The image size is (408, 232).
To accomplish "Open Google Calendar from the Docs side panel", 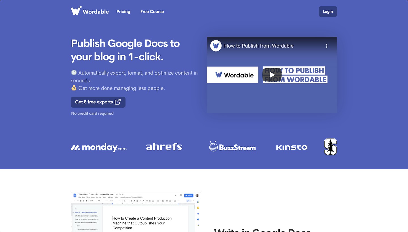I will [x=198, y=202].
